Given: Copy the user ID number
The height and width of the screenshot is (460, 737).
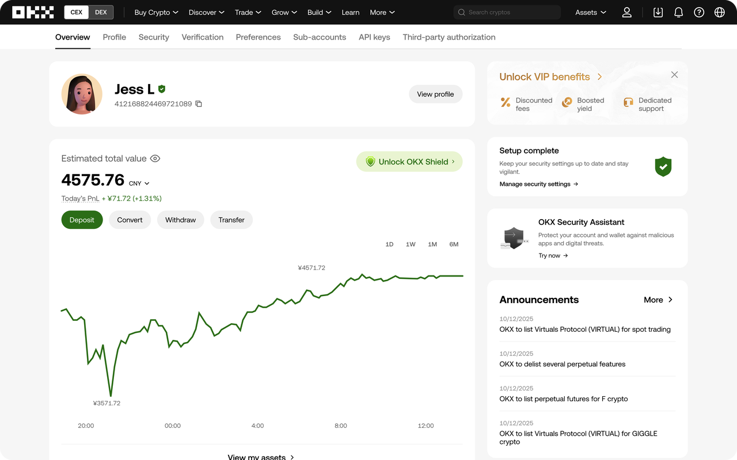Looking at the screenshot, I should (199, 104).
